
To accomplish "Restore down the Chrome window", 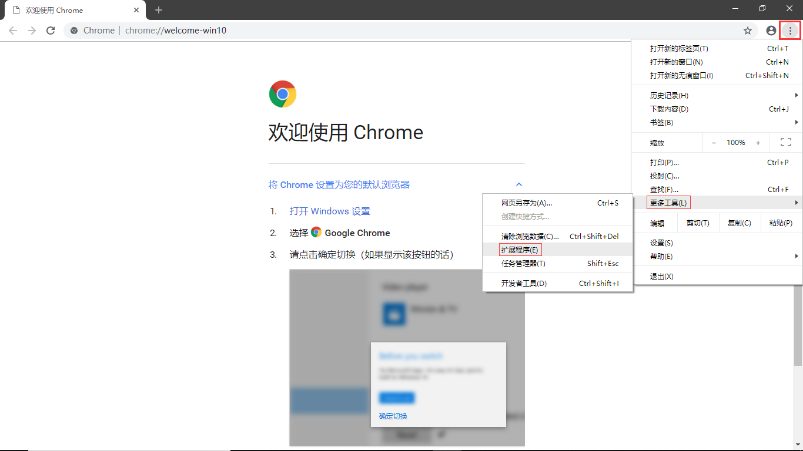I will [762, 8].
